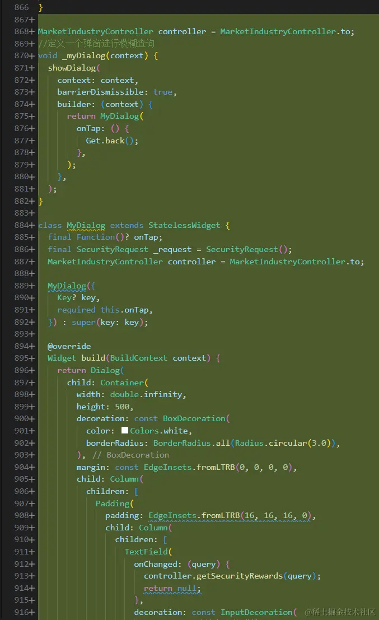Click the yellow closing brace on line 882
This screenshot has height=620, width=379.
click(x=40, y=201)
